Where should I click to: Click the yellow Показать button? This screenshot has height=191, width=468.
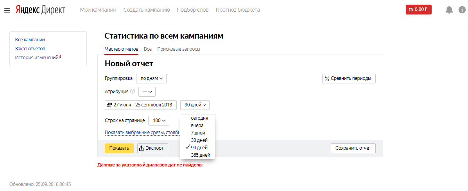(119, 148)
